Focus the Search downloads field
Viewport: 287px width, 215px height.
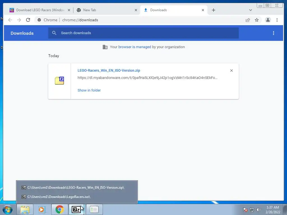143,33
